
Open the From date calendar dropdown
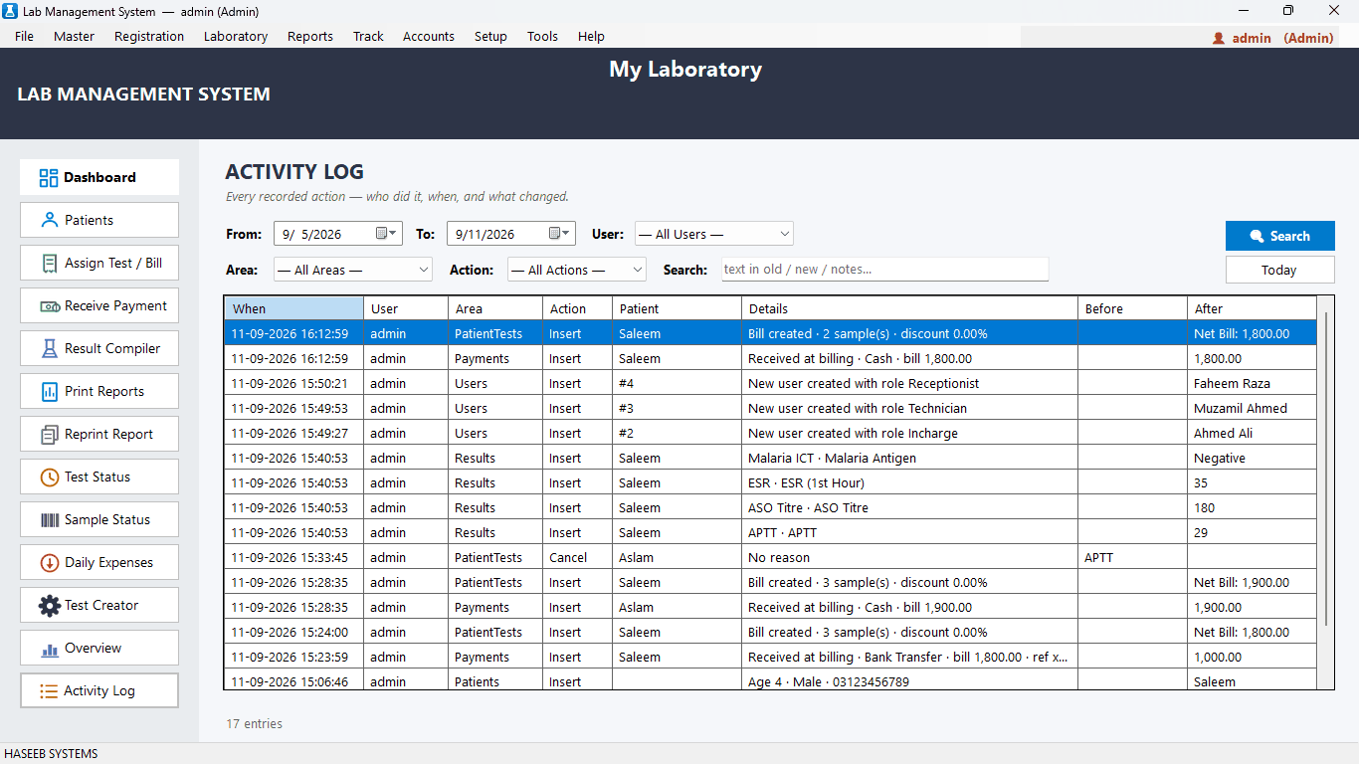385,234
